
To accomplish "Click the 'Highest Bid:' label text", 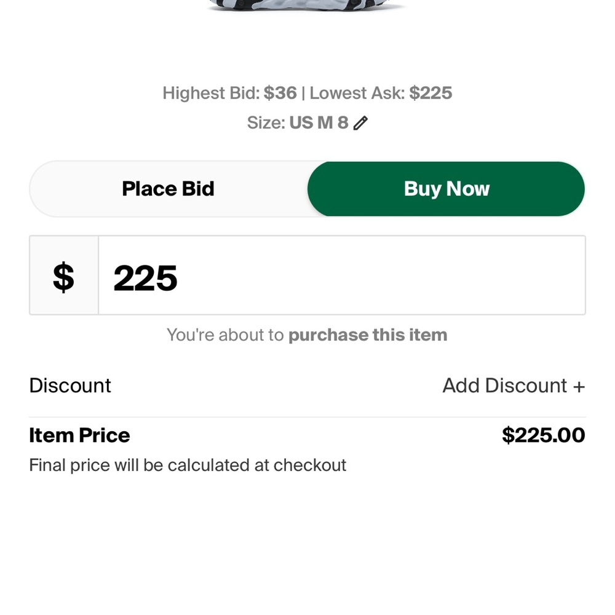I will [x=211, y=93].
